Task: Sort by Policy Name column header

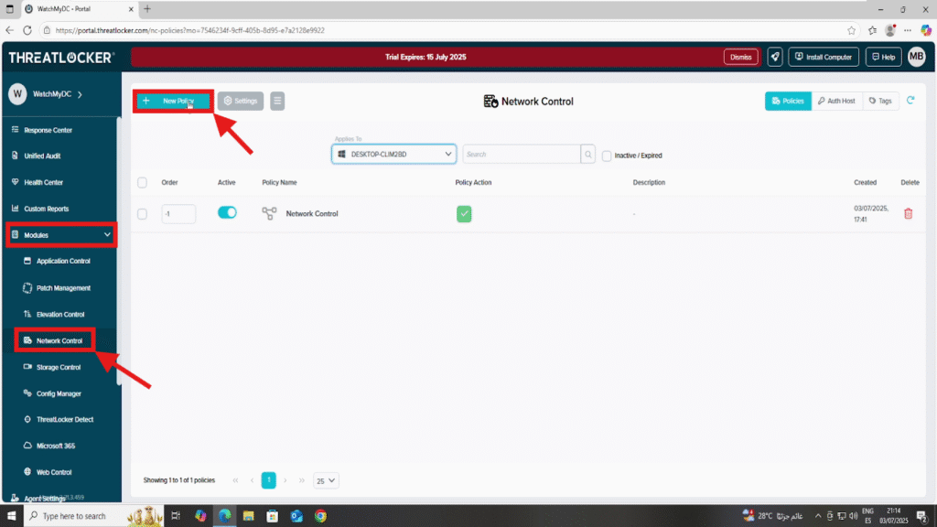Action: pos(279,182)
